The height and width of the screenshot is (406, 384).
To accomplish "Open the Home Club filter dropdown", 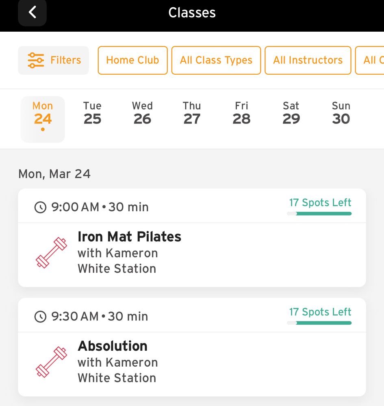I will [132, 60].
